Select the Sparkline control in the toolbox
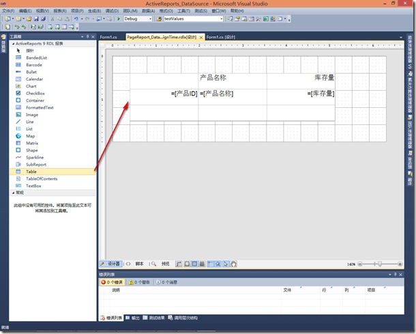Image resolution: width=416 pixels, height=334 pixels. coord(53,158)
